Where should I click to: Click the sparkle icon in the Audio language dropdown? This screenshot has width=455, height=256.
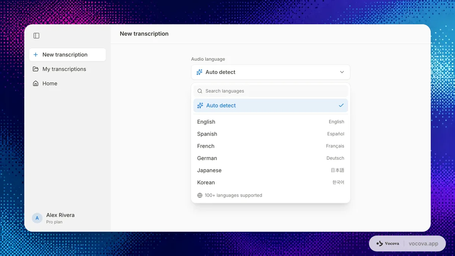coord(199,72)
